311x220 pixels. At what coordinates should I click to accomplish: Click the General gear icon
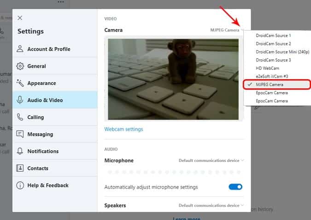tap(20, 66)
